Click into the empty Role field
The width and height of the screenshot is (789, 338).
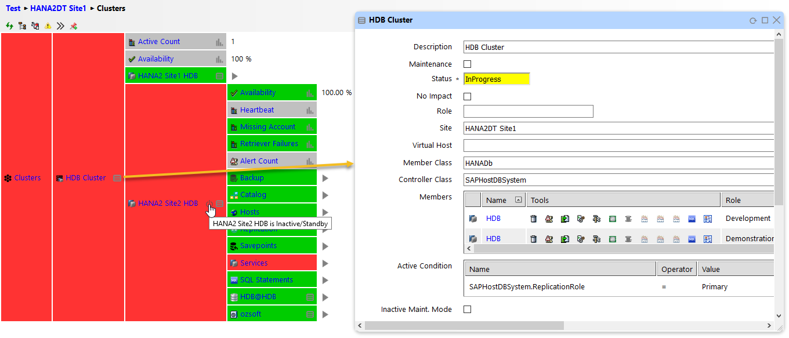point(529,111)
